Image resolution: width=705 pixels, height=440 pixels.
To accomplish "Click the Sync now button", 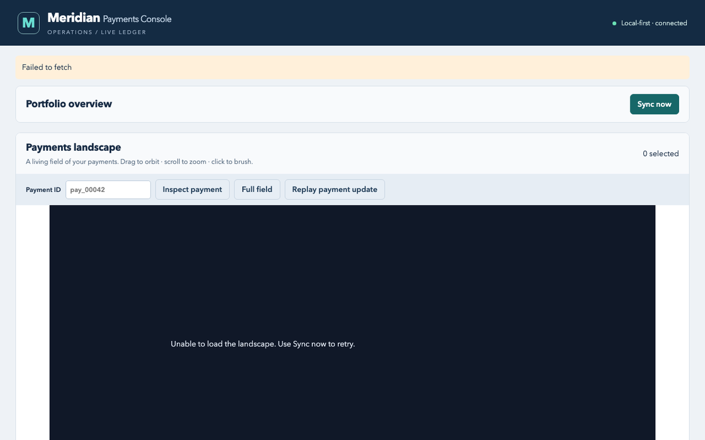I will click(x=654, y=104).
